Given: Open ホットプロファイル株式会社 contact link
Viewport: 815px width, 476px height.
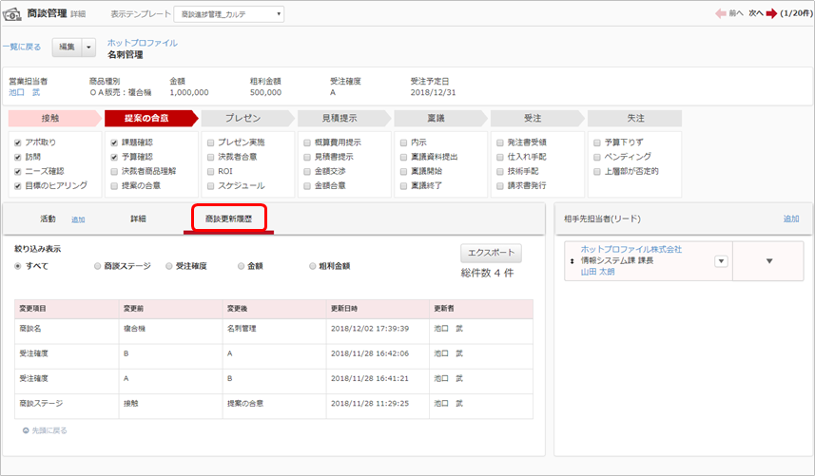Looking at the screenshot, I should [631, 249].
